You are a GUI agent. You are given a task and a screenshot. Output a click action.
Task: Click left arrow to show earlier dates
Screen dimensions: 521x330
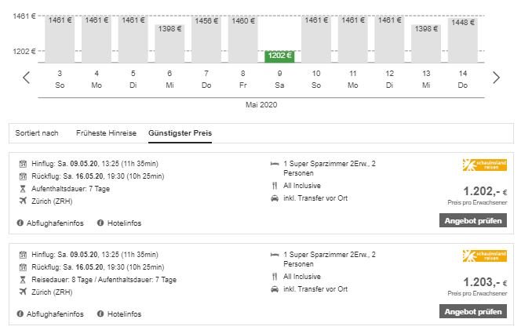pyautogui.click(x=26, y=78)
